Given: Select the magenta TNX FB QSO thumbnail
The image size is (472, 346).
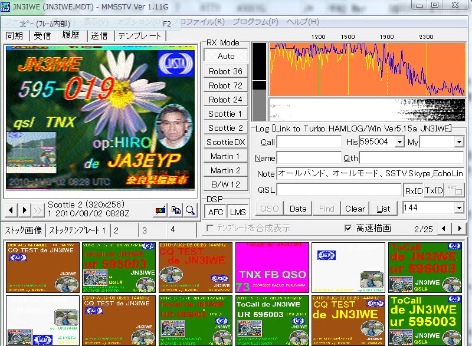Looking at the screenshot, I should [272, 268].
